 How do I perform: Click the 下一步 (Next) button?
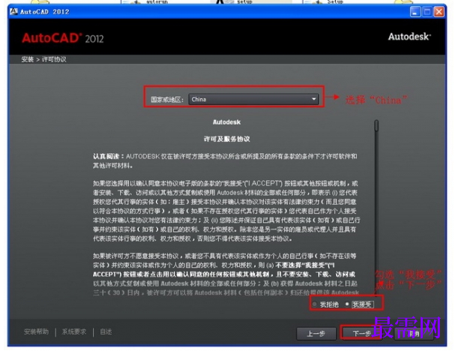[x=361, y=334]
